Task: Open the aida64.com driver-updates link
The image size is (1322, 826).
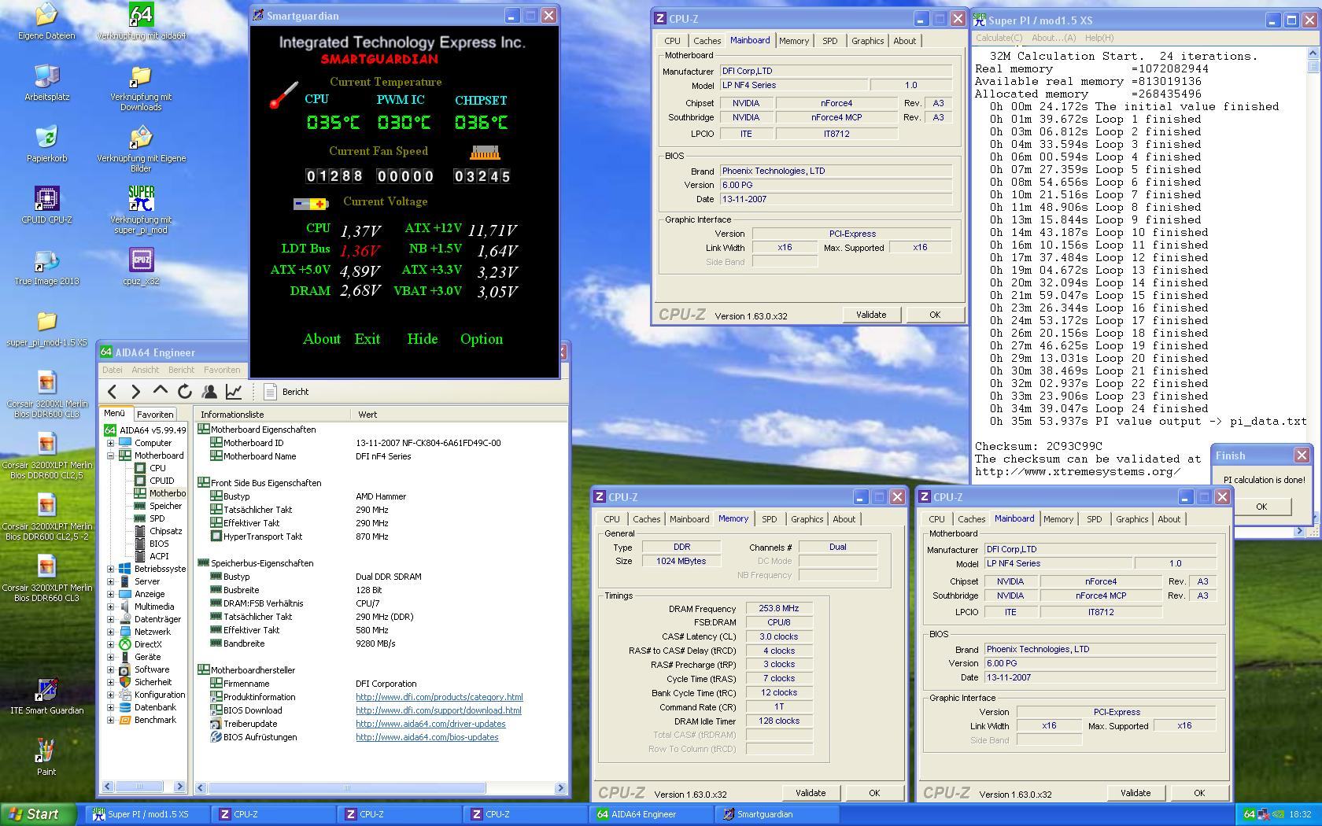Action: [430, 724]
